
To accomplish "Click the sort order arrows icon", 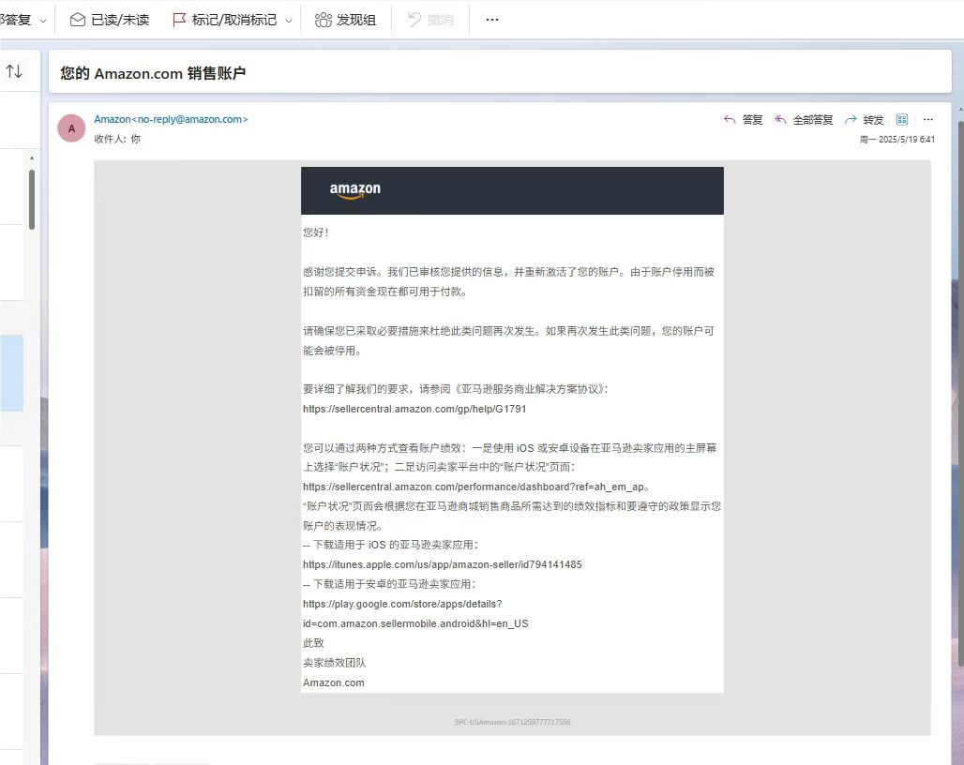I will (14, 71).
